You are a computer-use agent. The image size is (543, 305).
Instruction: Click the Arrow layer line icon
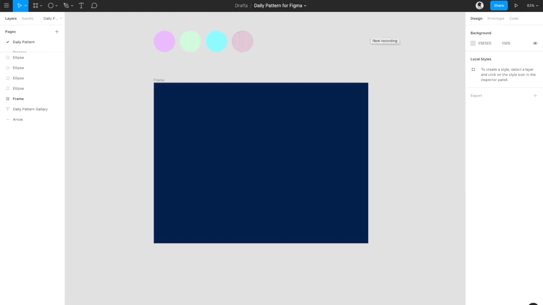pos(8,119)
